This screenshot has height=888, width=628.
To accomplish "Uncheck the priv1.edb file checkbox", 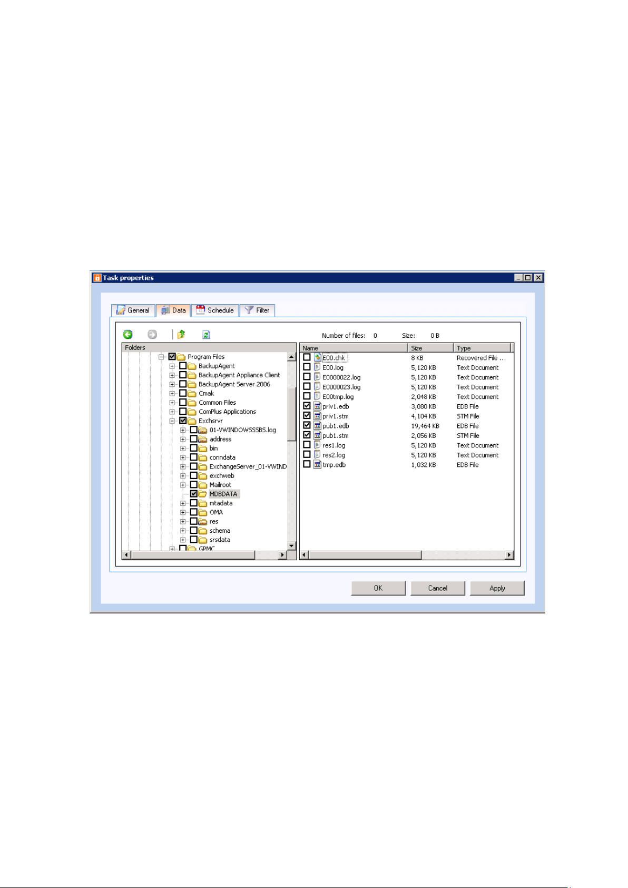I will (307, 406).
